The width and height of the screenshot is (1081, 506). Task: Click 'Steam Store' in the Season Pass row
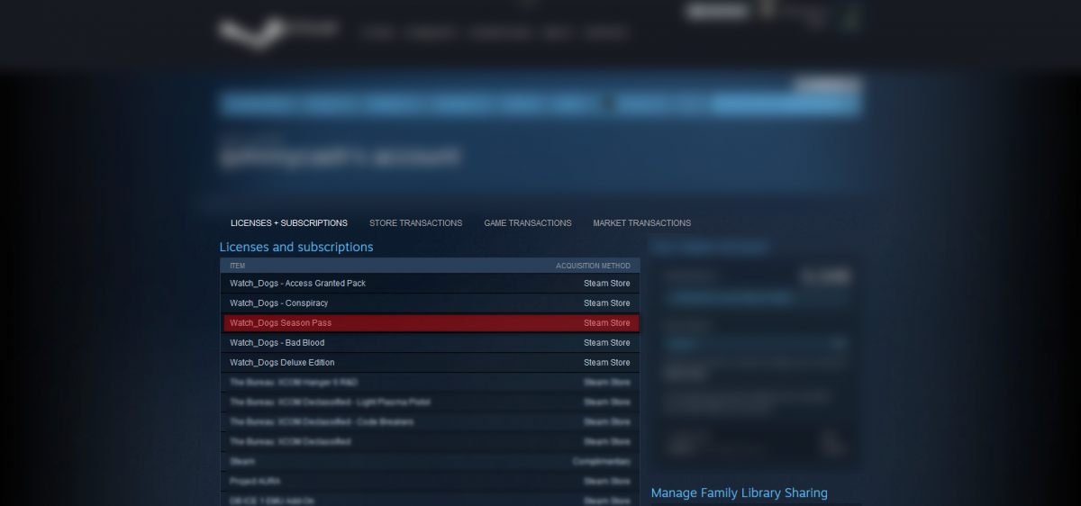coord(606,323)
